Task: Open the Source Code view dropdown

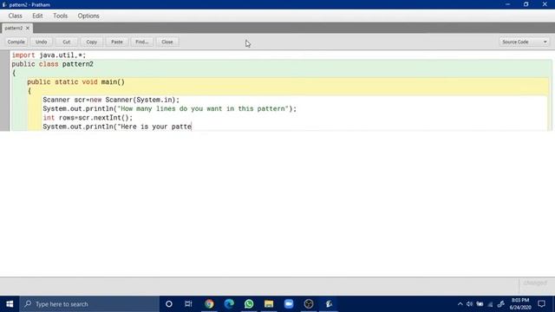Action: coord(525,42)
